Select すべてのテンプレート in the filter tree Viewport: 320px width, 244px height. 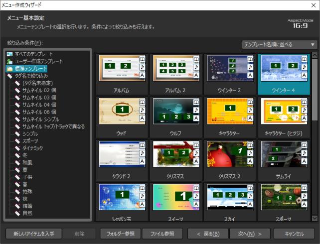coord(33,54)
